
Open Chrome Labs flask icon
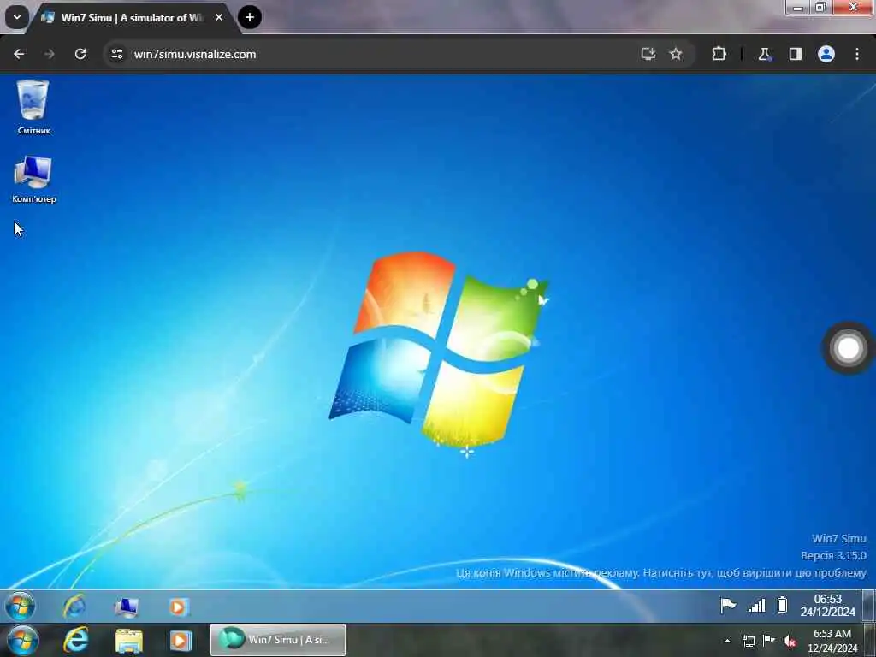(x=764, y=54)
